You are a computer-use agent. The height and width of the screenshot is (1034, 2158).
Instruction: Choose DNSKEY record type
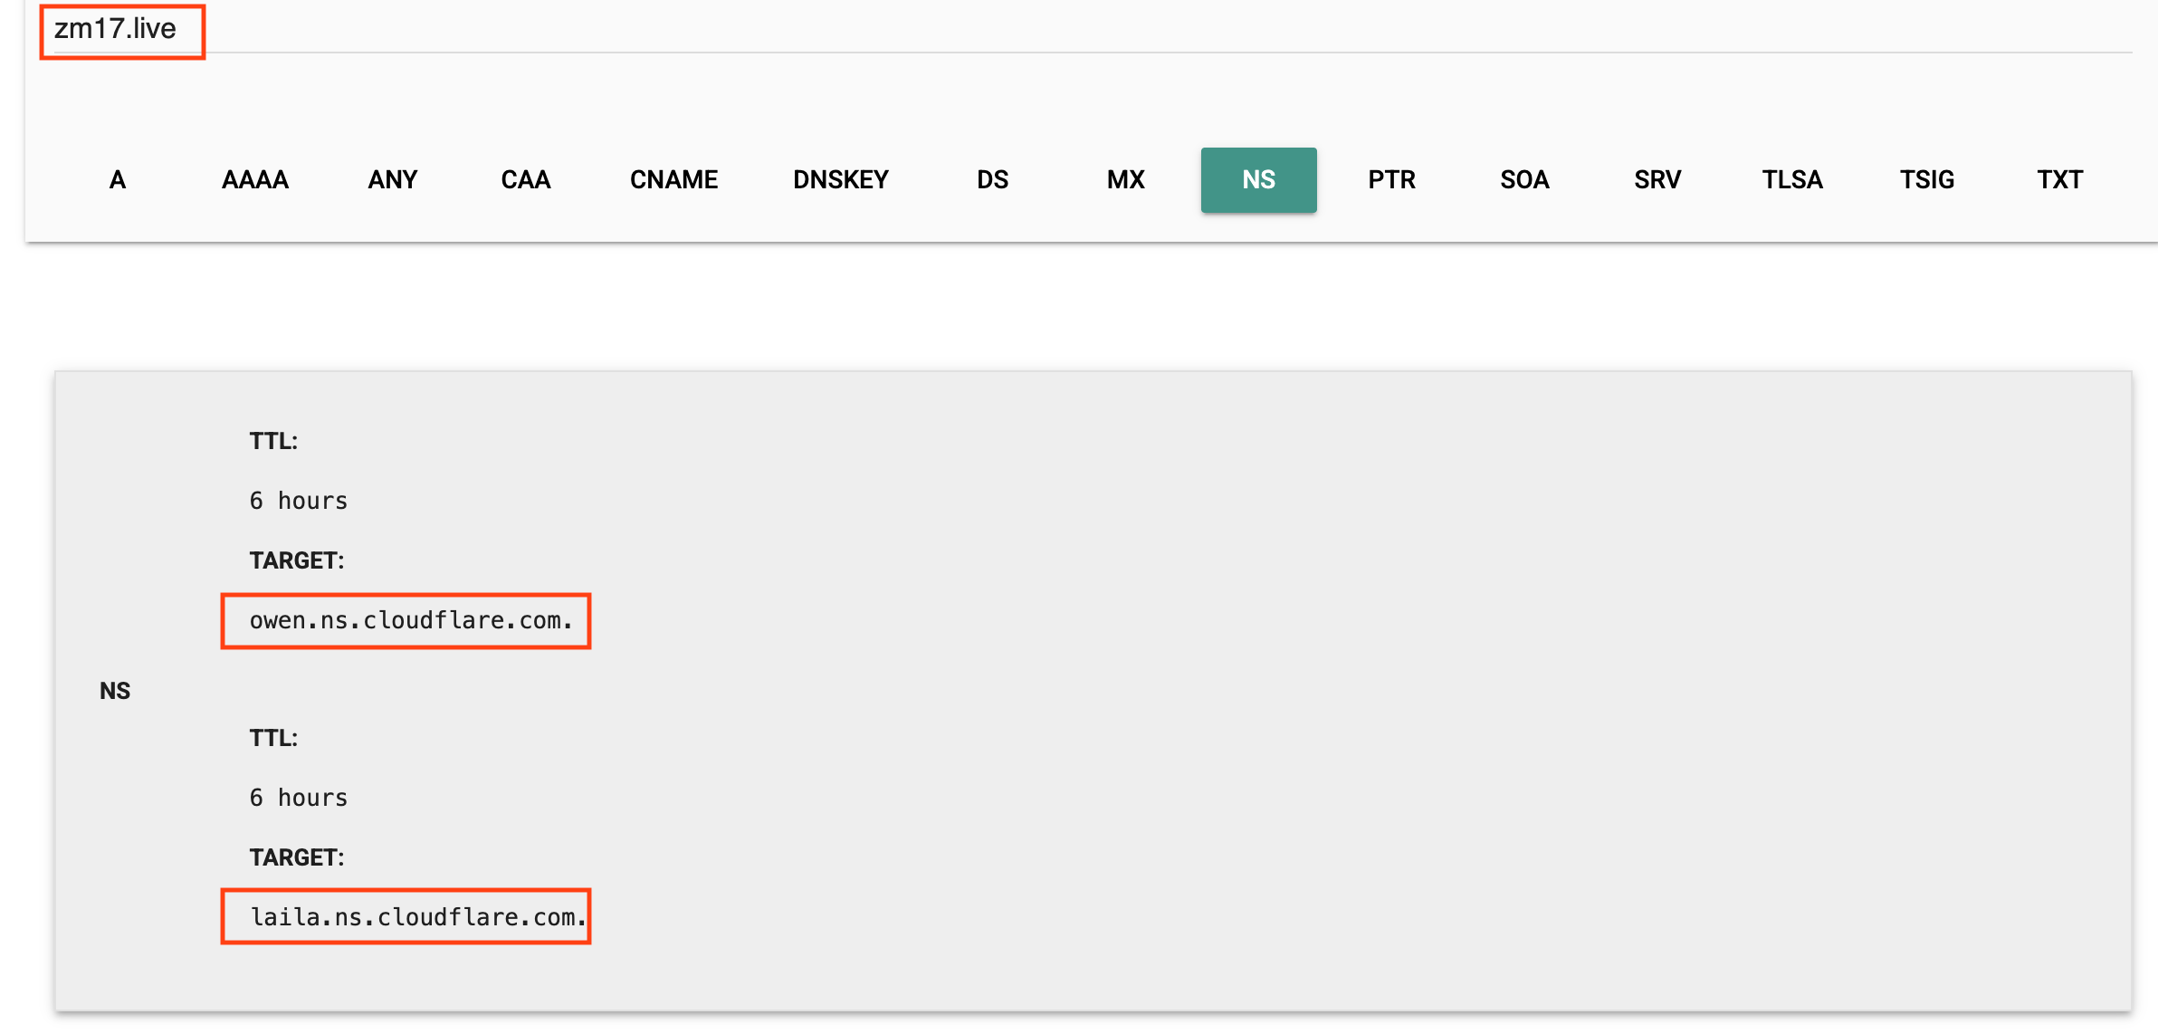840,179
